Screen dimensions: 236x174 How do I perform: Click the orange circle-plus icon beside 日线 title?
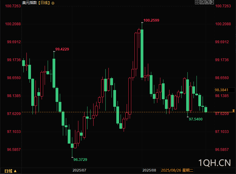click(53, 3)
